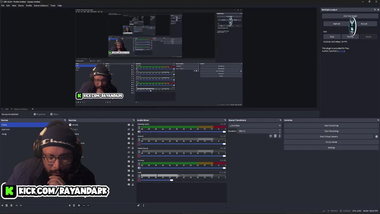The height and width of the screenshot is (214, 380).
Task: Start the Virtual Camera
Action: 329,136
